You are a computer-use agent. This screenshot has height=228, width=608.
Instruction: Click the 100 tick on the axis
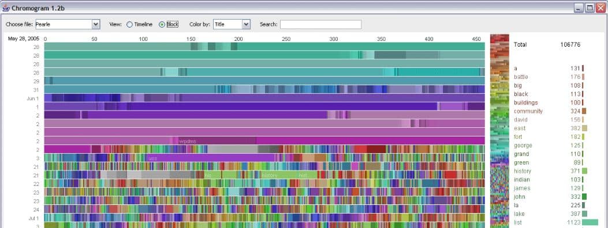(143, 39)
